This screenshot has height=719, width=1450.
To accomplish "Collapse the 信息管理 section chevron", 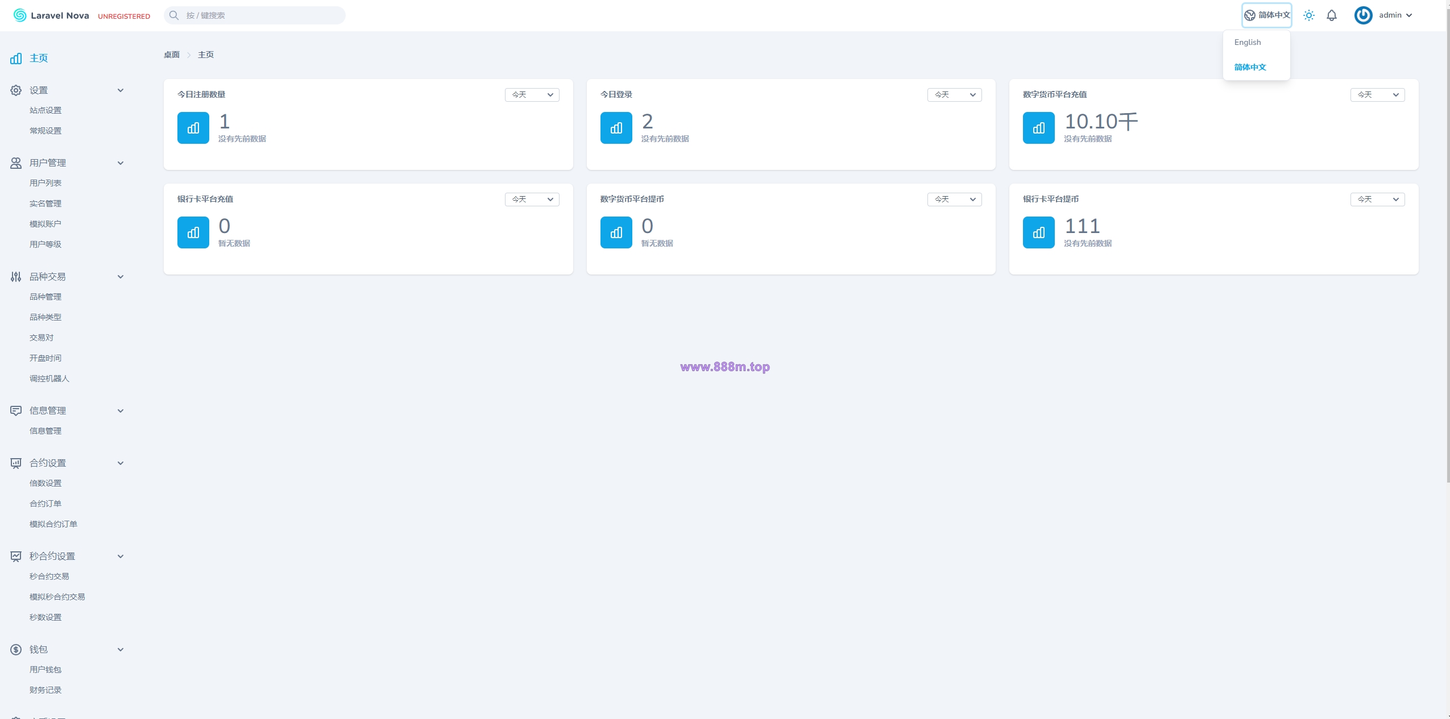I will (121, 411).
